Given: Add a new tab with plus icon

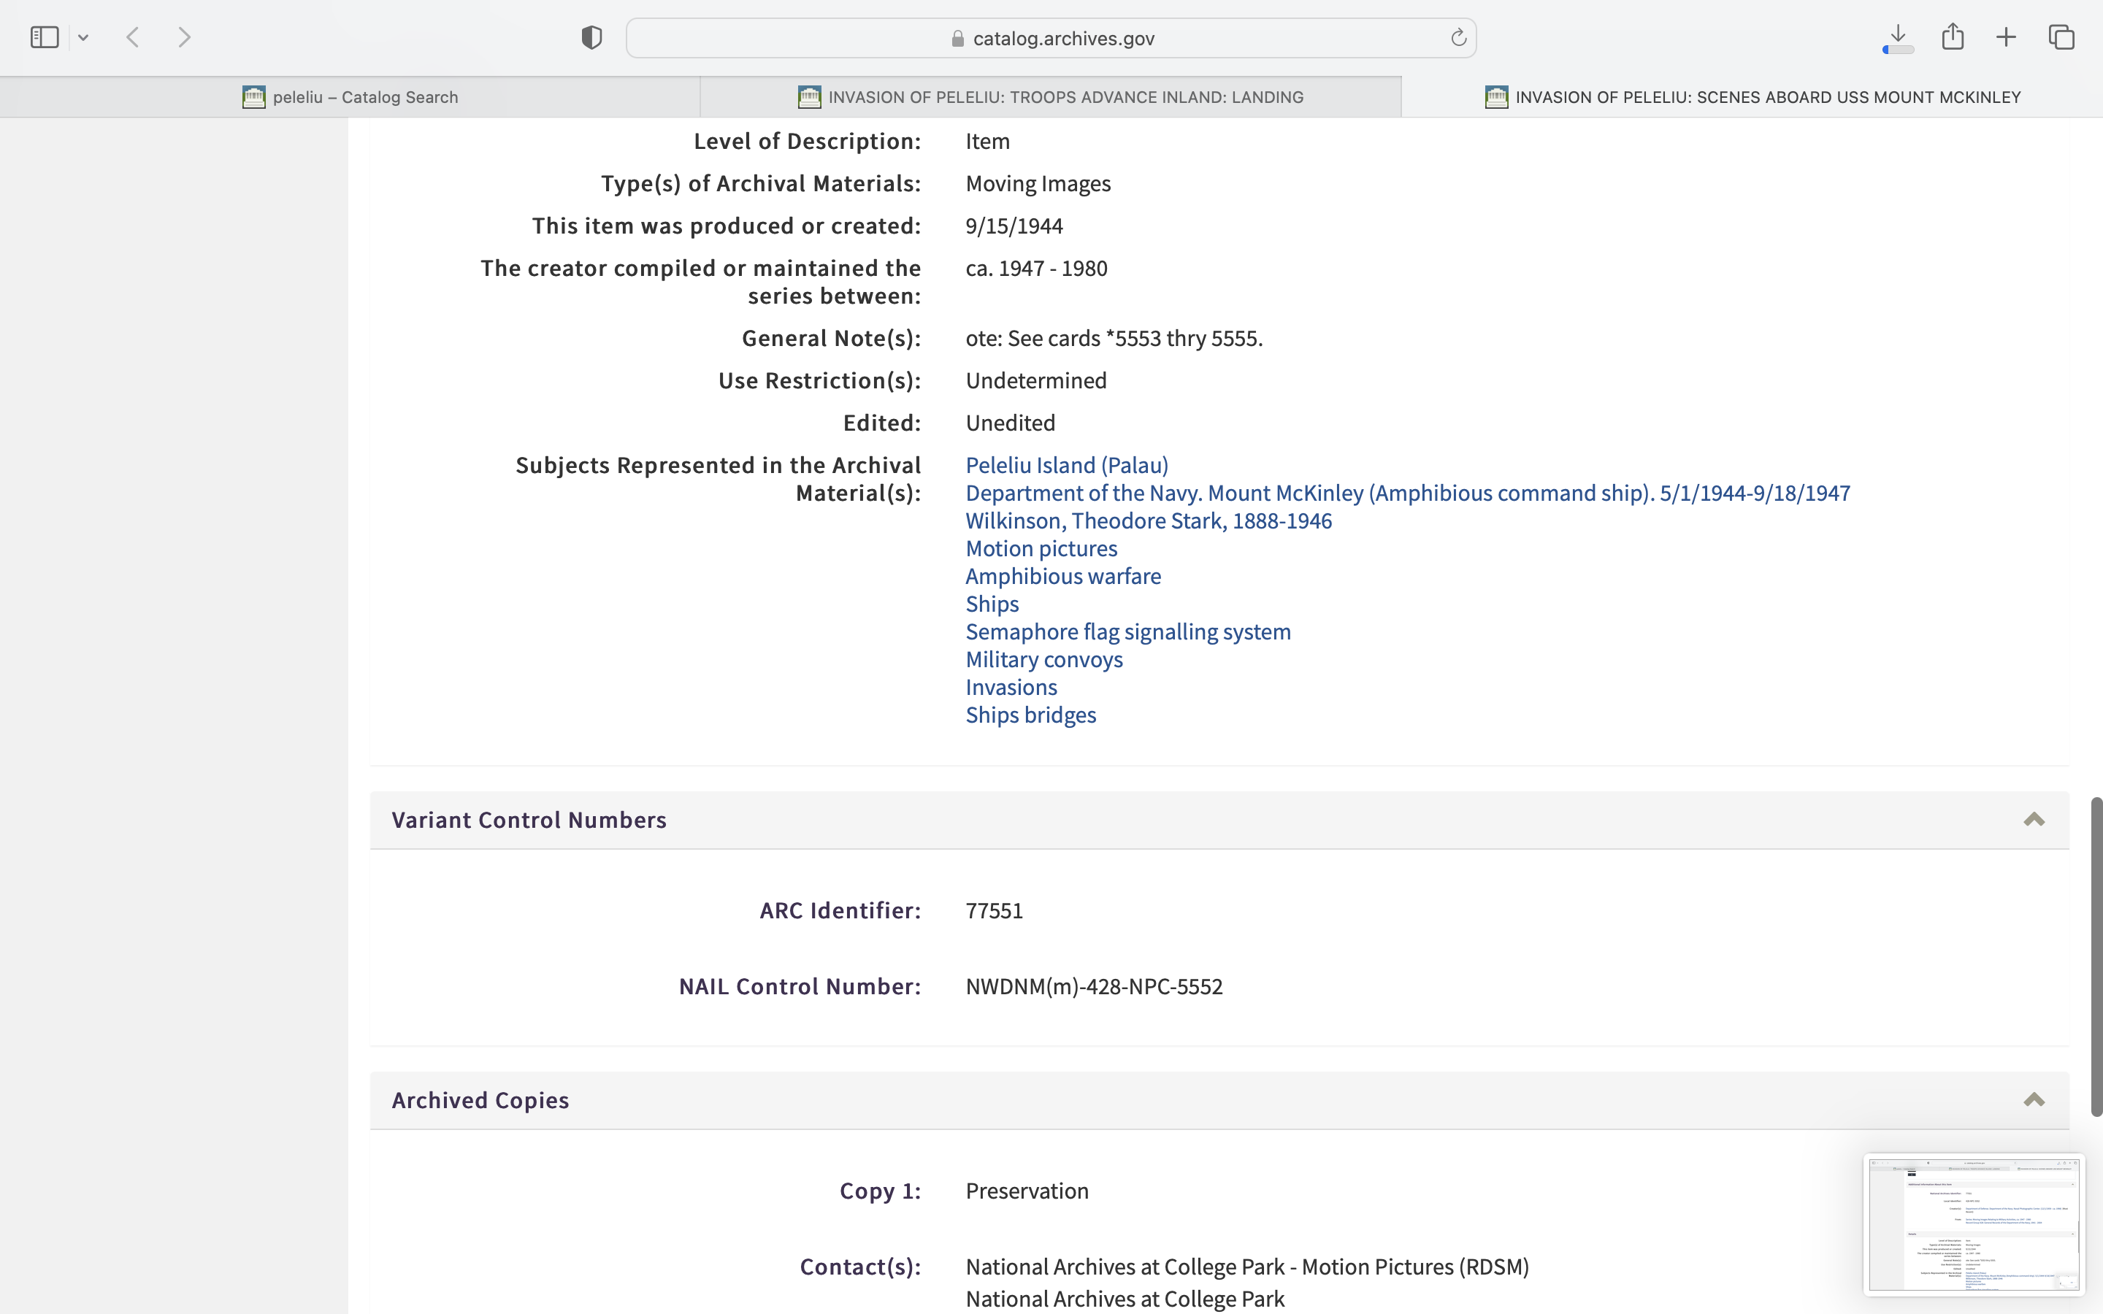Looking at the screenshot, I should (2006, 37).
